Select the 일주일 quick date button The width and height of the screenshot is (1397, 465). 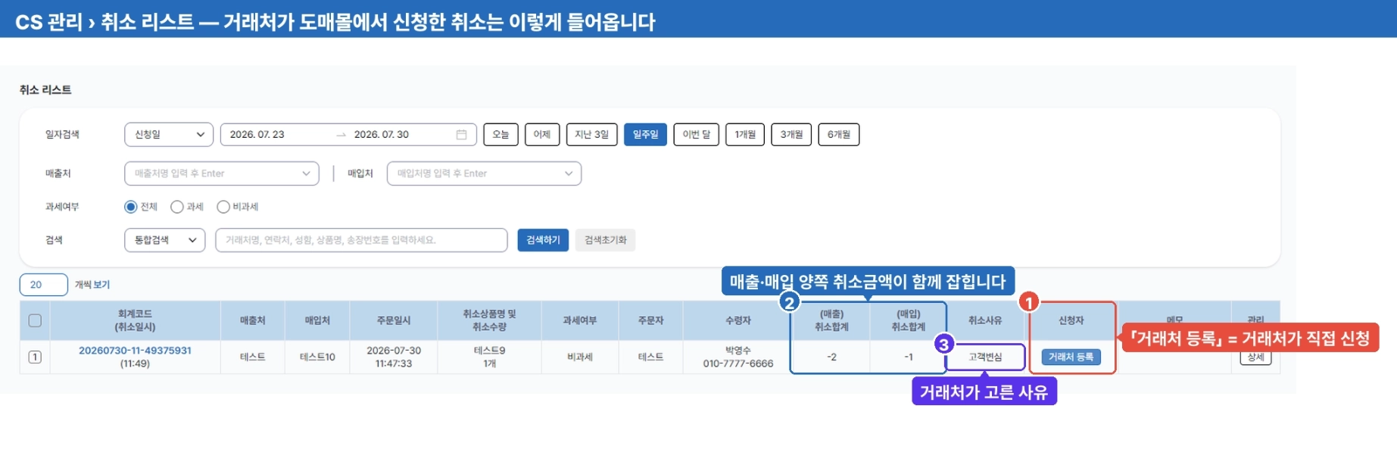[645, 134]
